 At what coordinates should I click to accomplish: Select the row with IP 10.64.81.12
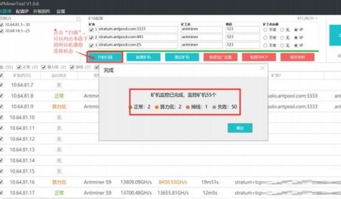2,139
